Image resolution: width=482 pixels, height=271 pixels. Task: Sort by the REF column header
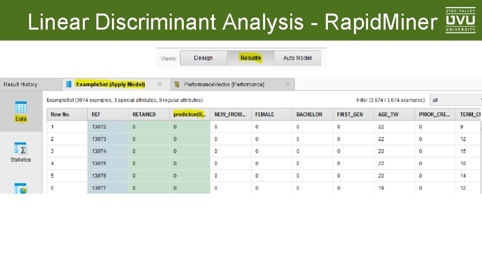click(108, 114)
